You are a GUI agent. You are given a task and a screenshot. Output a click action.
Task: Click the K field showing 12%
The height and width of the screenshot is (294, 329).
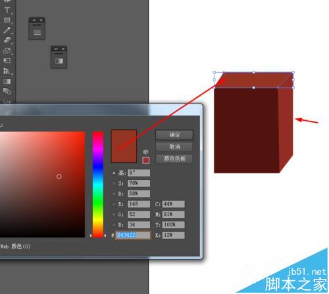coord(174,235)
